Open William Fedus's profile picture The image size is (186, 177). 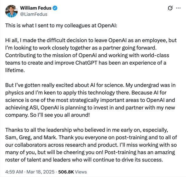pyautogui.click(x=11, y=11)
